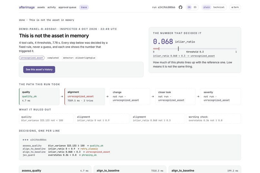Click the quality_ok result in decisions log
The image size is (260, 173).
click(96, 146)
